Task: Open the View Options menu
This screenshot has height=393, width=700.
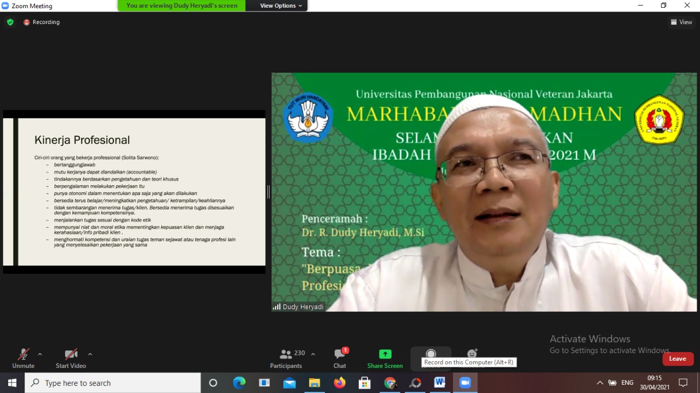Action: pos(281,5)
